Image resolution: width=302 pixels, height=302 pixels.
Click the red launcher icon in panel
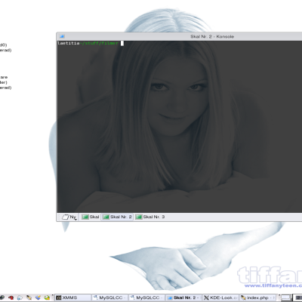click(11, 297)
